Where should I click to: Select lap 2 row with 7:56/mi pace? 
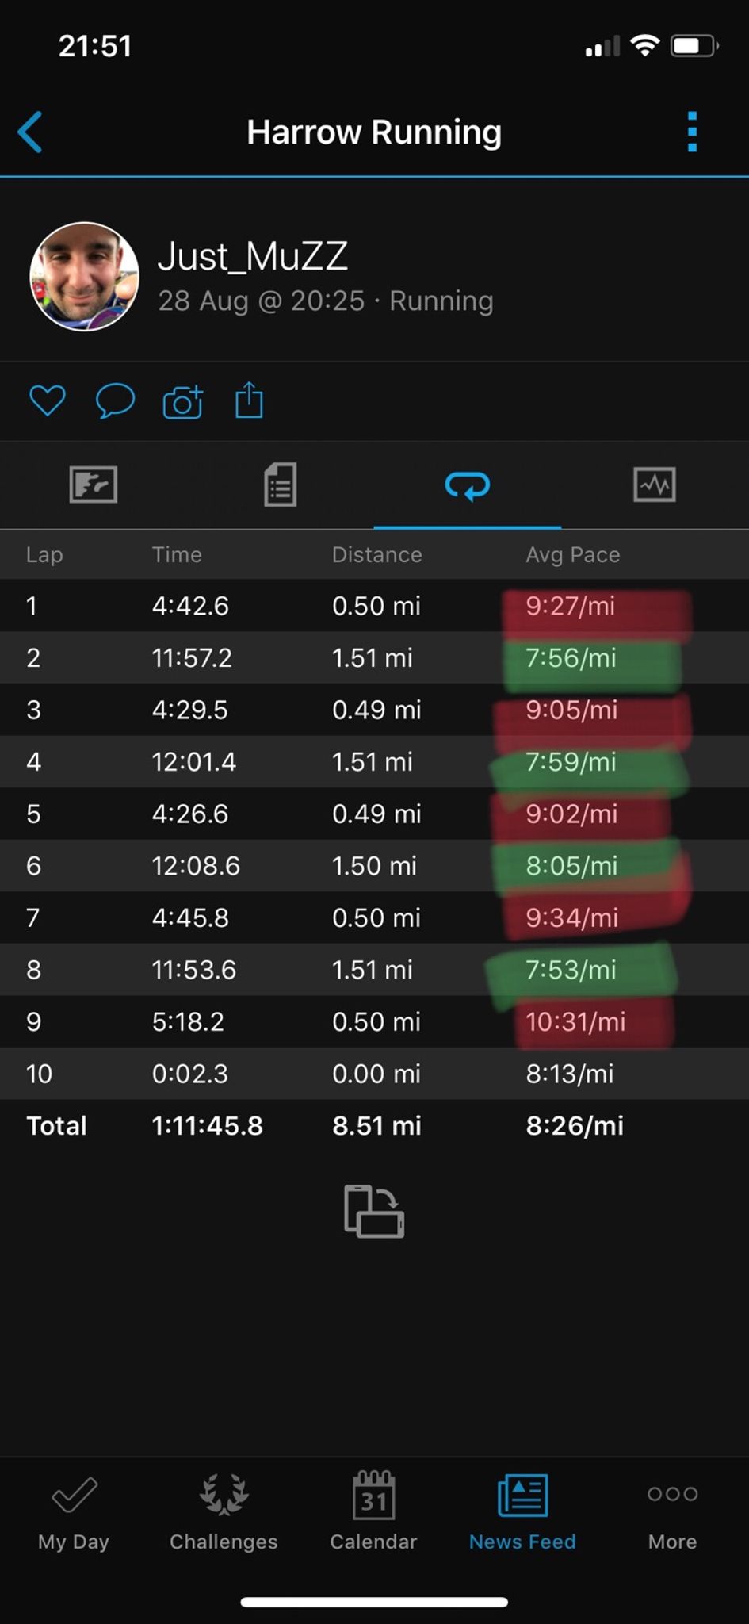(374, 657)
